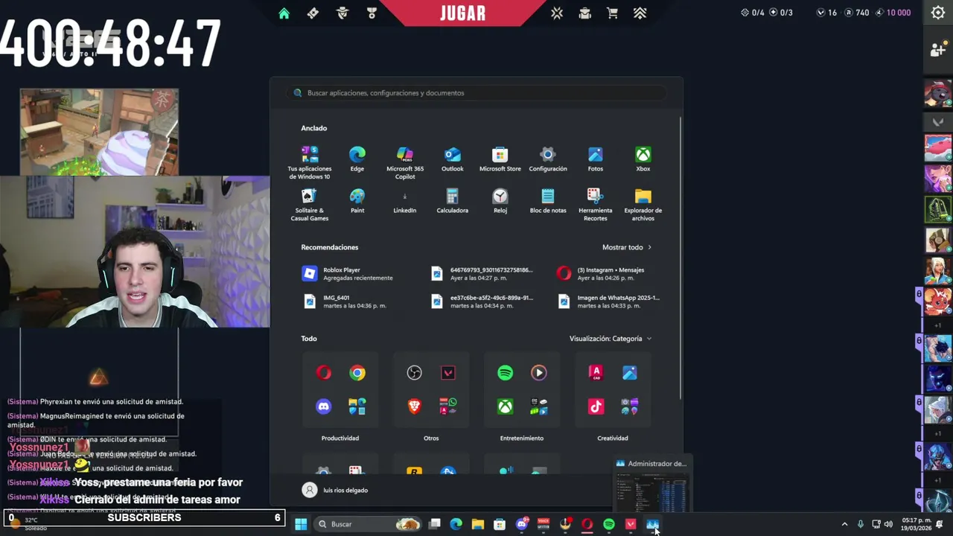The width and height of the screenshot is (953, 536).
Task: Click volume speaker icon in tray
Action: coord(888,524)
